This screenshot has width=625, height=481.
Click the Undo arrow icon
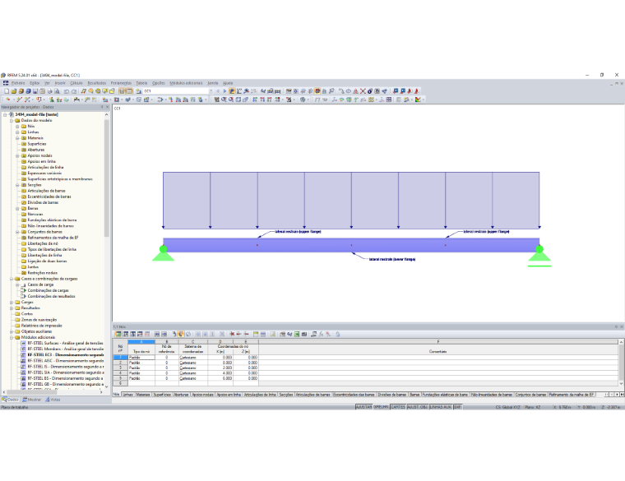tap(67, 91)
